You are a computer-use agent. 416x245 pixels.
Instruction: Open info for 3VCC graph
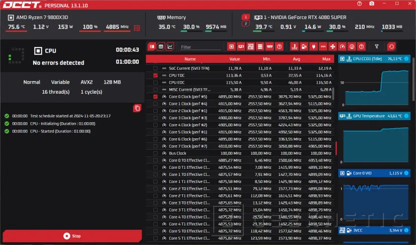(x=406, y=230)
